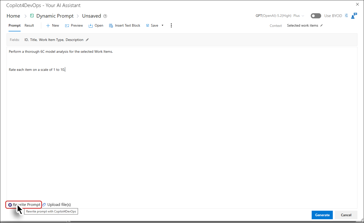364x223 pixels.
Task: Click the Generate button
Action: 322,215
